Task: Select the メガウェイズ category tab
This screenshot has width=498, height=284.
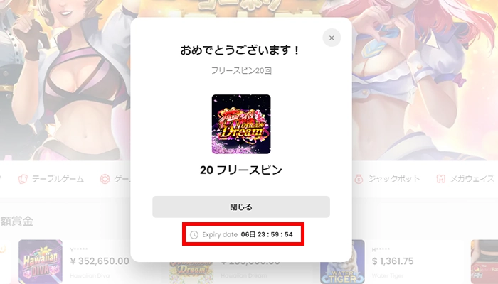Action: click(x=465, y=179)
